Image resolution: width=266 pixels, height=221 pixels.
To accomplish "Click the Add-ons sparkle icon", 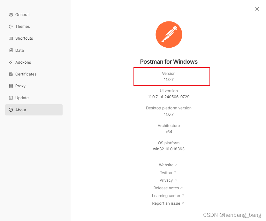I will pyautogui.click(x=11, y=62).
